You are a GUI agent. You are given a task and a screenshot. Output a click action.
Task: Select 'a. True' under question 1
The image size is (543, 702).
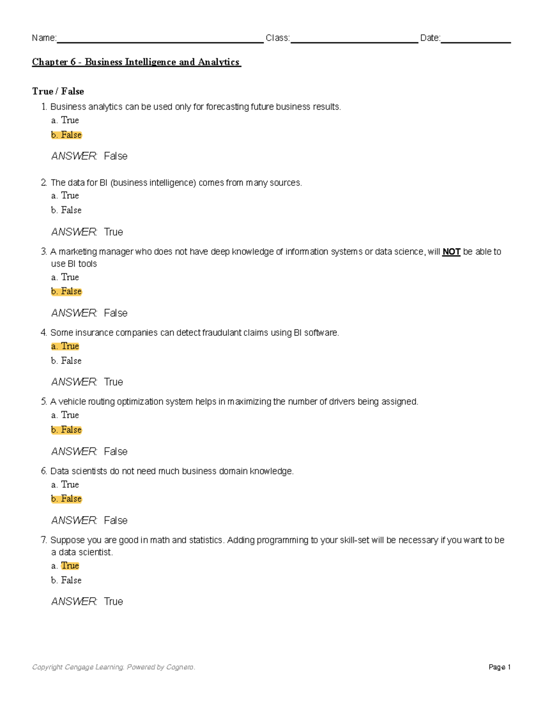[x=65, y=120]
